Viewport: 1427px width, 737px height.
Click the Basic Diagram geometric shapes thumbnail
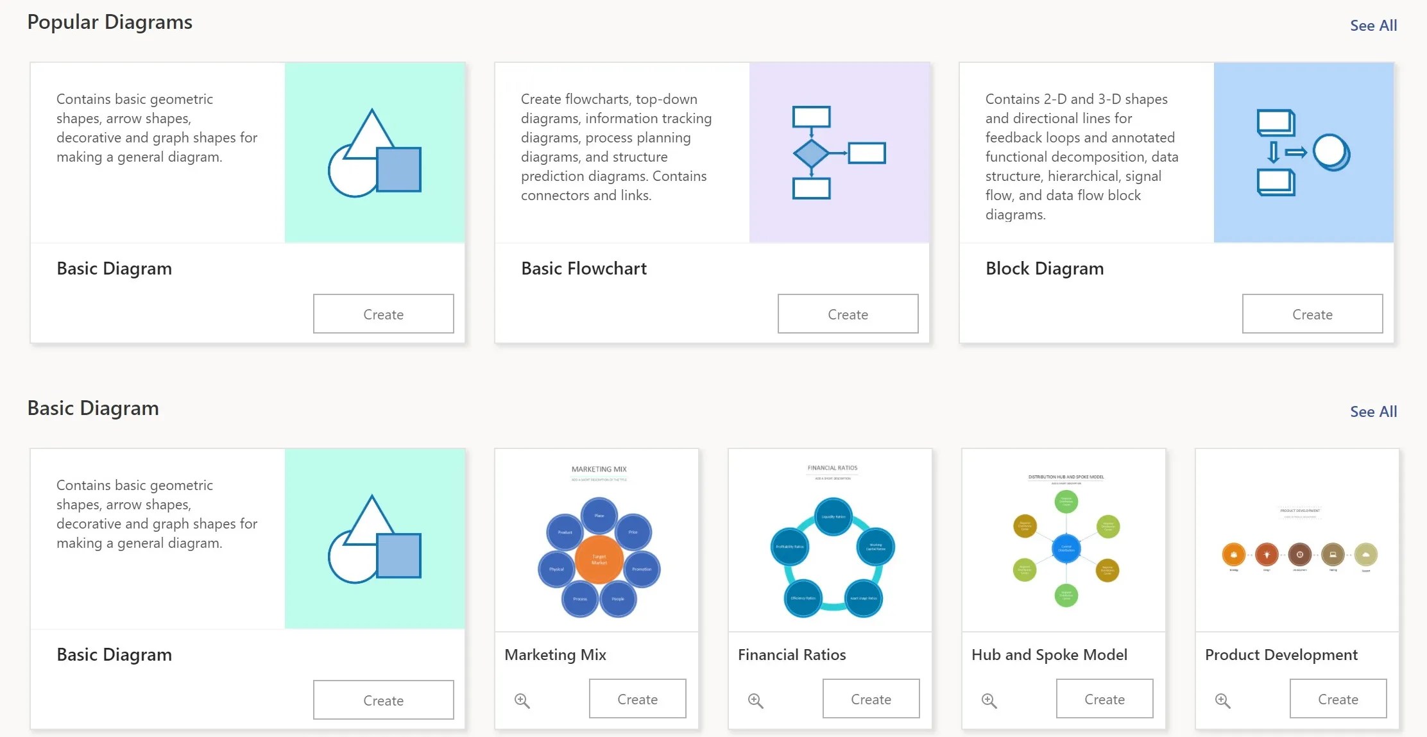point(375,151)
